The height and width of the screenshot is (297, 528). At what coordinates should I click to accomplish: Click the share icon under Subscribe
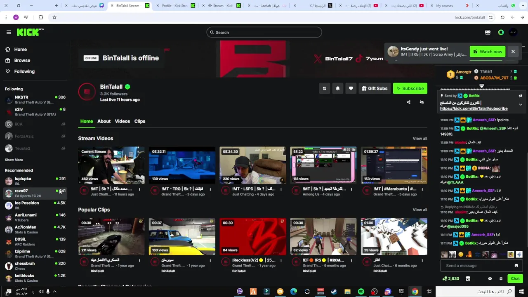pos(408,102)
